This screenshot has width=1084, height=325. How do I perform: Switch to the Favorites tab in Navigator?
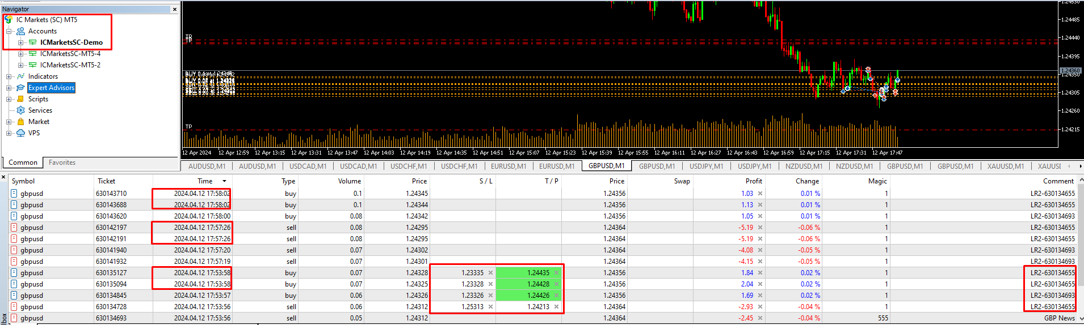pos(62,162)
